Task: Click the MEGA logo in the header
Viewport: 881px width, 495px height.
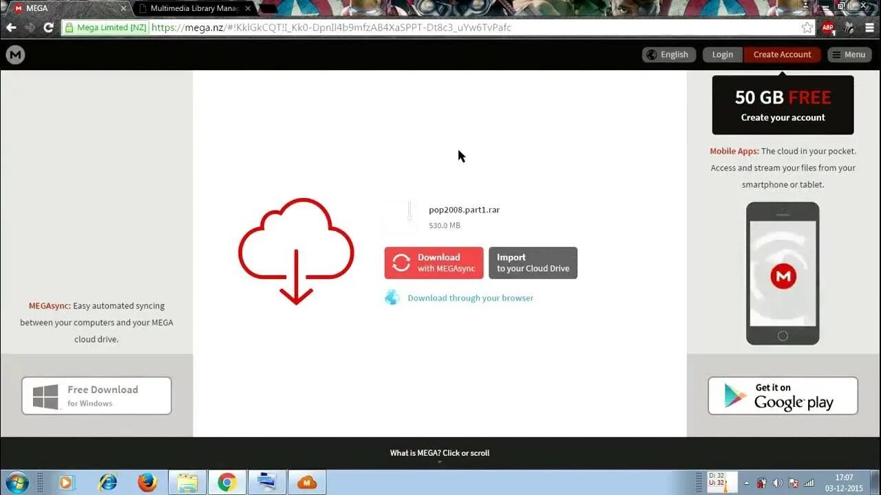Action: (15, 55)
